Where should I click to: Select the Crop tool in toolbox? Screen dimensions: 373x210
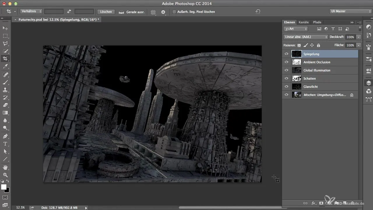[5, 59]
